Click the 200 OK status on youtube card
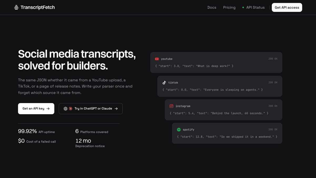 (273, 59)
